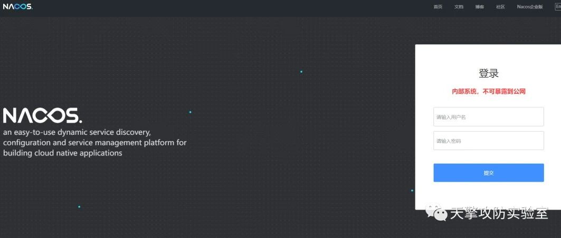561x238 pixels.
Task: Submit login with the 提交 button
Action: coord(488,173)
